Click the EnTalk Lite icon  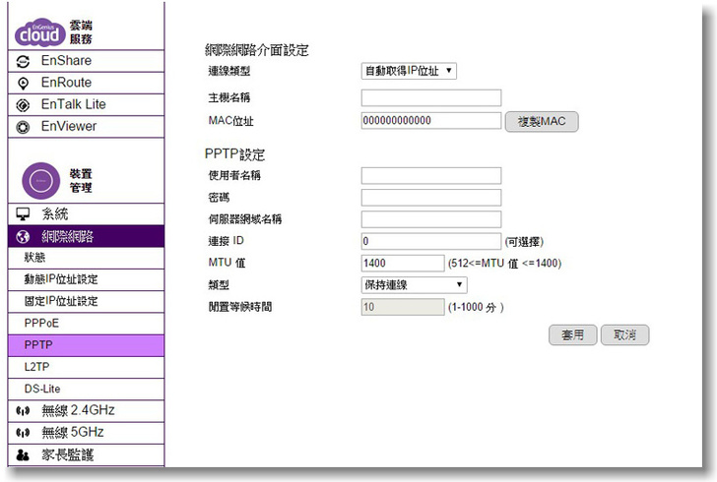(x=23, y=105)
